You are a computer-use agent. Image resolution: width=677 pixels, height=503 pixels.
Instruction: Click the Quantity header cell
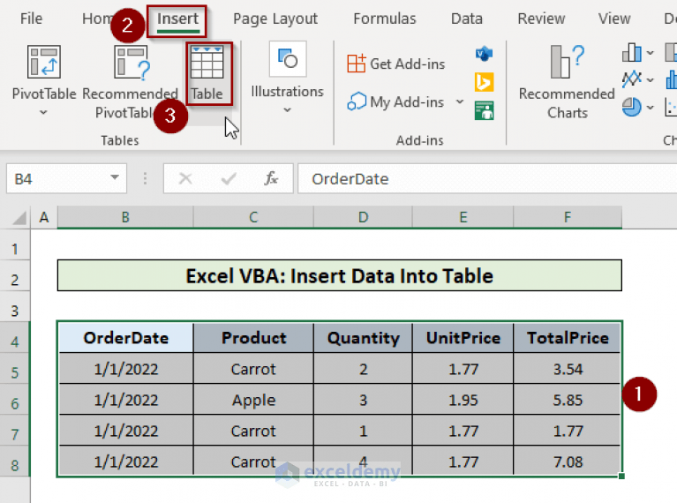click(363, 338)
